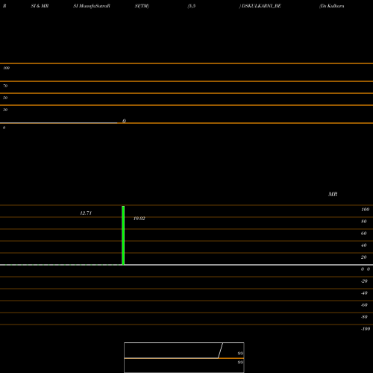The image size is (373, 373).
Task: Click the DSKULKARNI_BE symbol text in header
Action: tap(261, 6)
